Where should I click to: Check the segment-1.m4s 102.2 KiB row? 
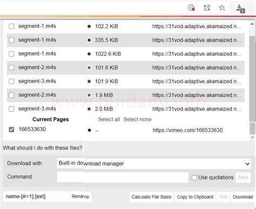(11, 26)
